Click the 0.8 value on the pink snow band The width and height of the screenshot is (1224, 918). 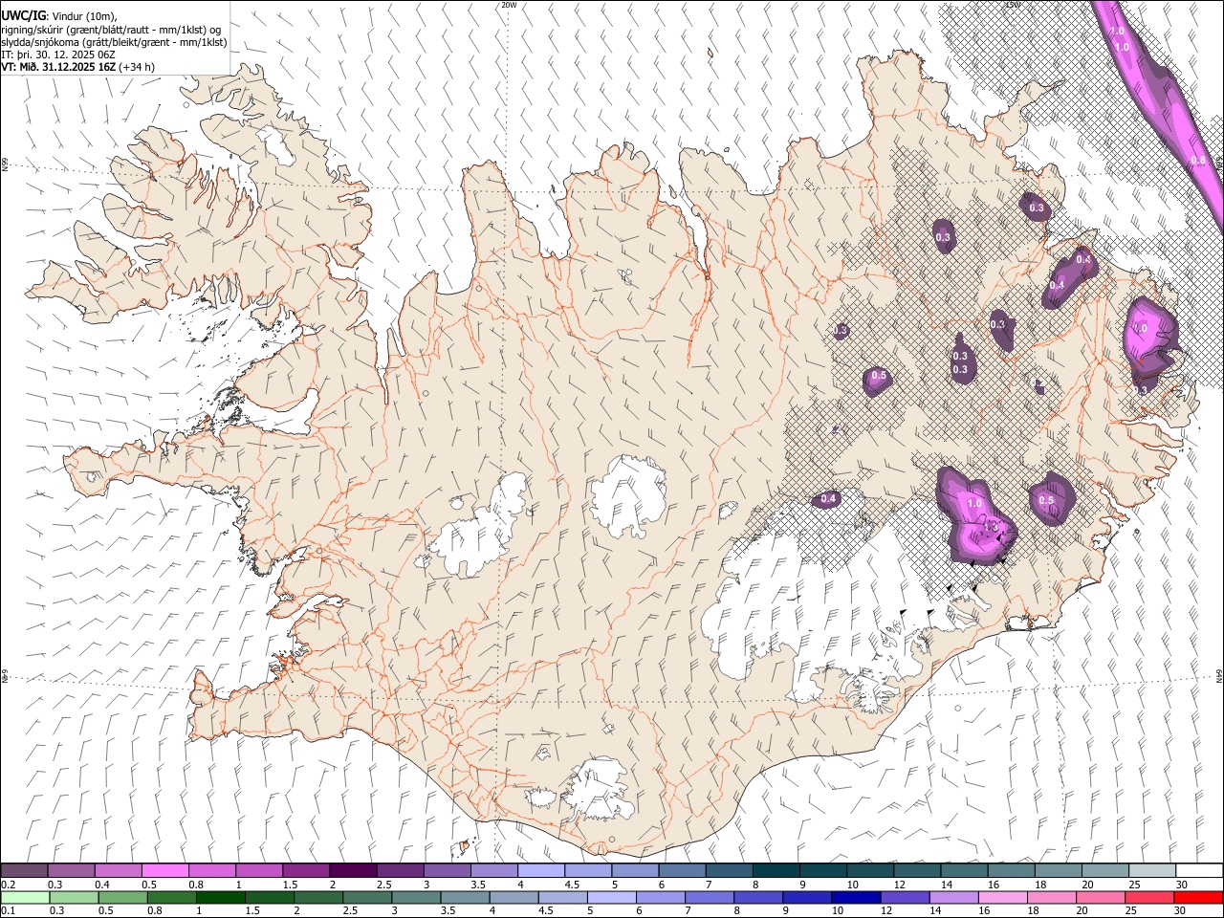pyautogui.click(x=1198, y=161)
